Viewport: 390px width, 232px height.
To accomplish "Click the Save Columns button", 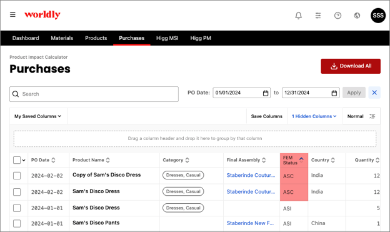I will tap(267, 116).
